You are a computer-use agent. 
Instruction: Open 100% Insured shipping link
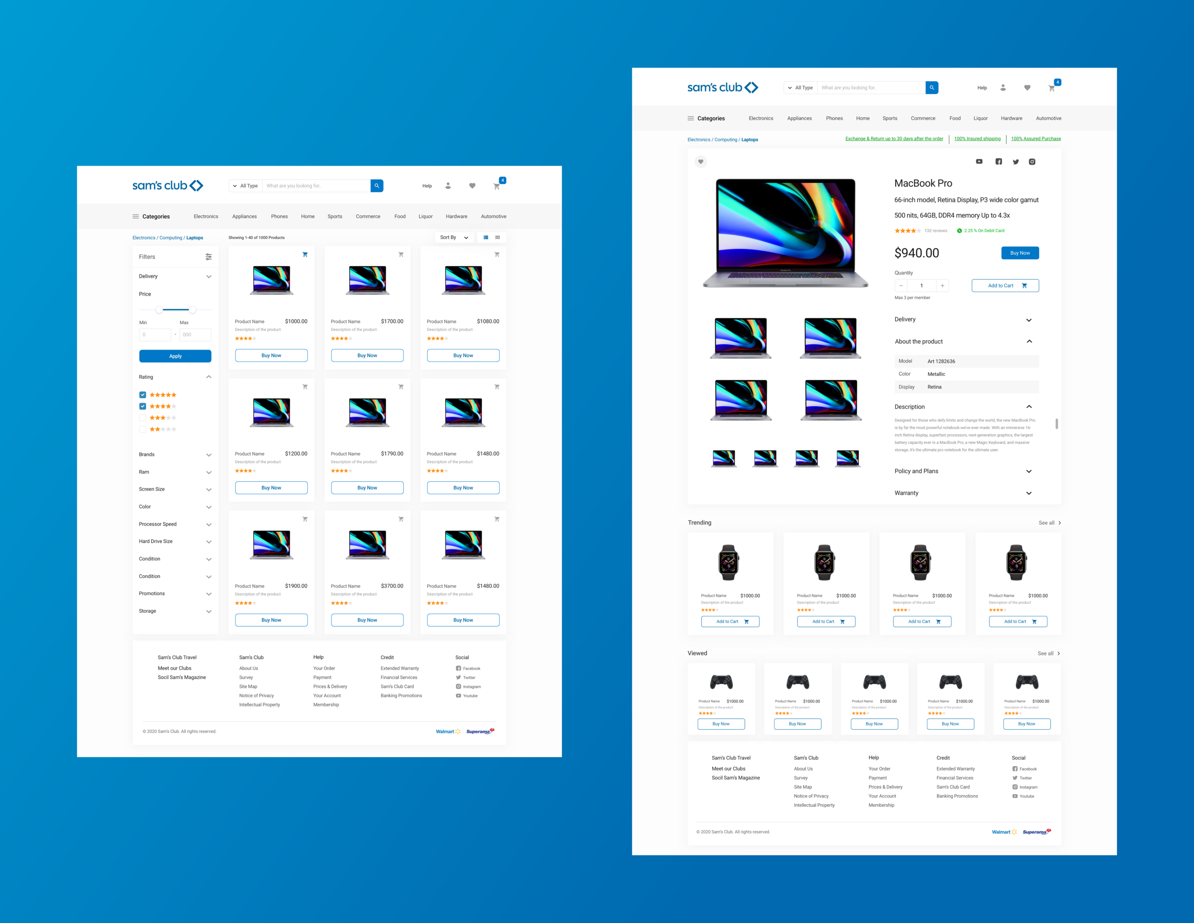(977, 139)
